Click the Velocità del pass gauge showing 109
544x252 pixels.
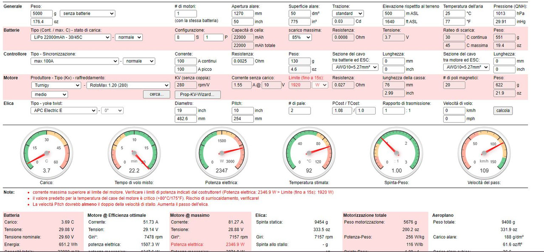[x=484, y=152]
